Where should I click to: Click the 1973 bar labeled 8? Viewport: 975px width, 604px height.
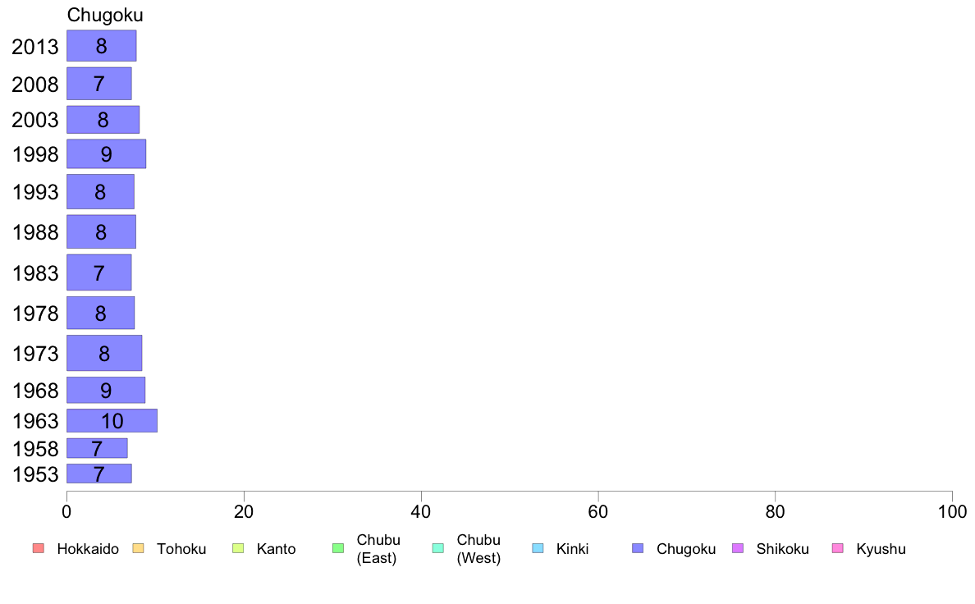[x=104, y=354]
